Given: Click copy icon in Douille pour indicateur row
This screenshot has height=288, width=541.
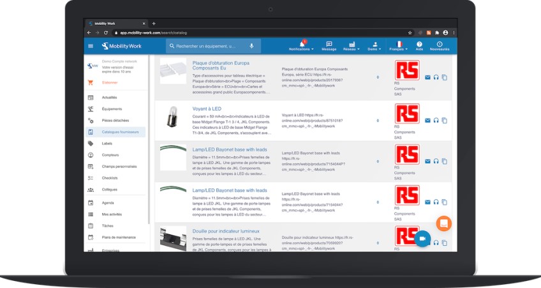Looking at the screenshot, I should [x=445, y=243].
